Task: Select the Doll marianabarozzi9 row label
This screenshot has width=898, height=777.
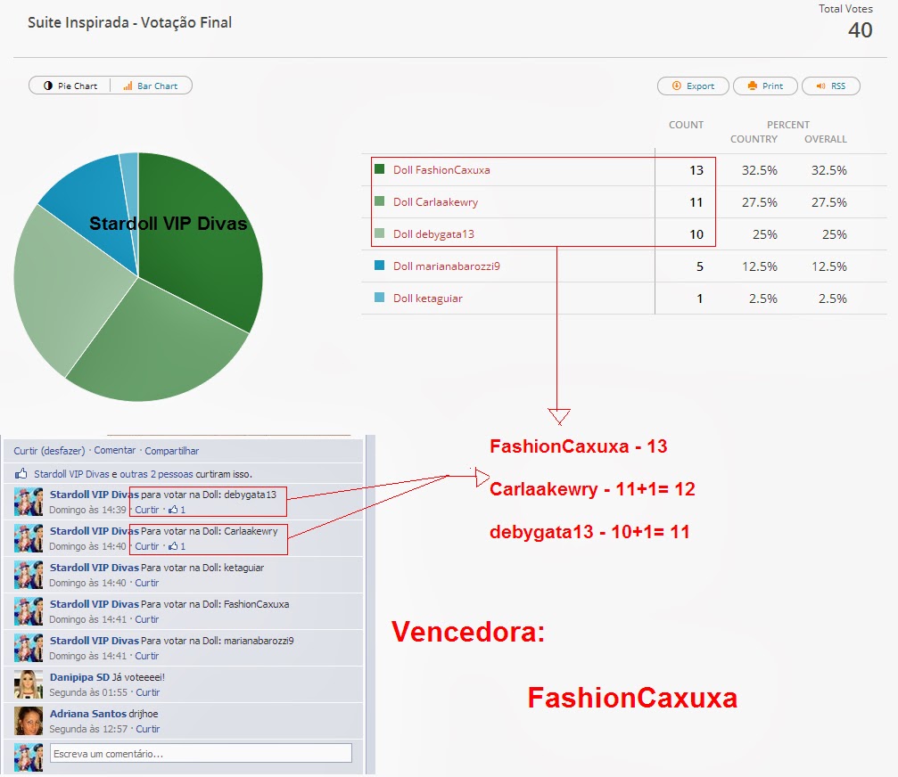Action: (447, 266)
